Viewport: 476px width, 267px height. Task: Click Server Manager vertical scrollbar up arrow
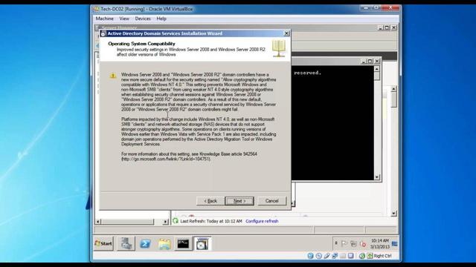[393, 89]
